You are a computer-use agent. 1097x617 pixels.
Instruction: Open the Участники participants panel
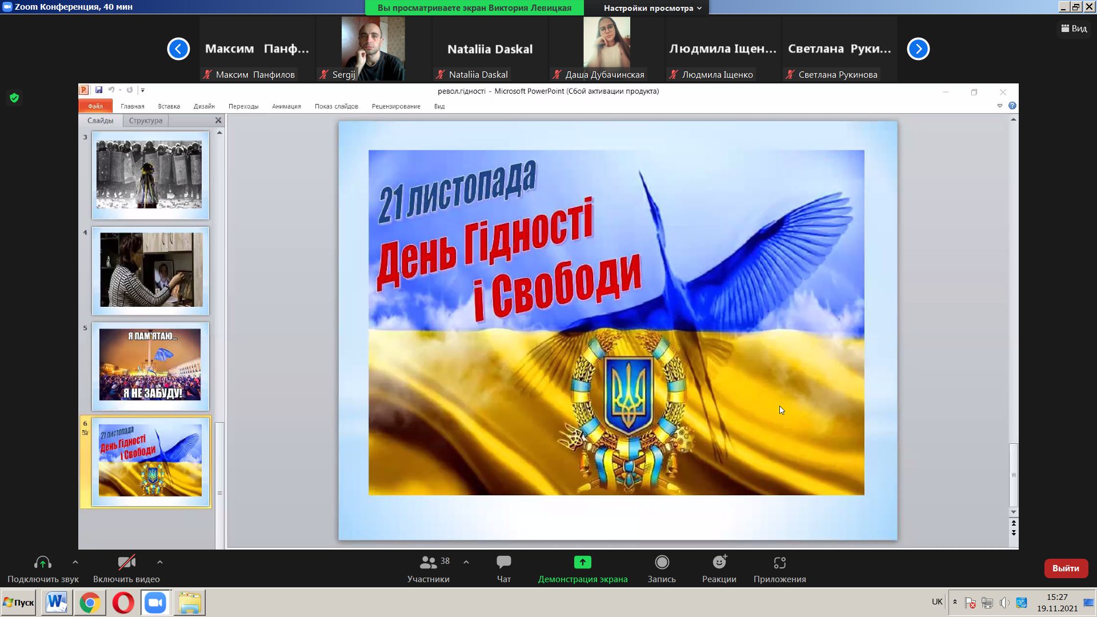coord(429,570)
